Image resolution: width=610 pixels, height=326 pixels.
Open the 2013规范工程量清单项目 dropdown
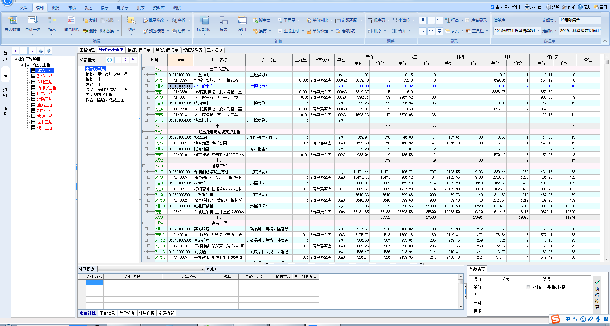[x=539, y=31]
